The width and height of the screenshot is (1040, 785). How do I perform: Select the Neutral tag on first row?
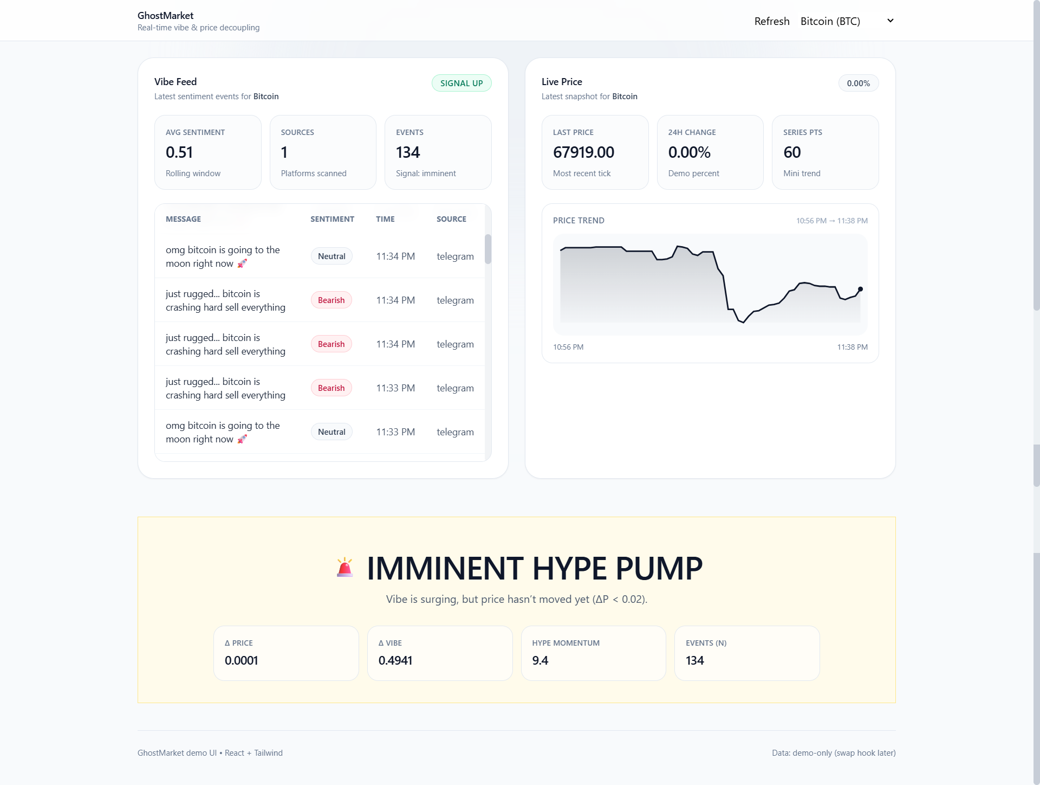click(x=331, y=256)
